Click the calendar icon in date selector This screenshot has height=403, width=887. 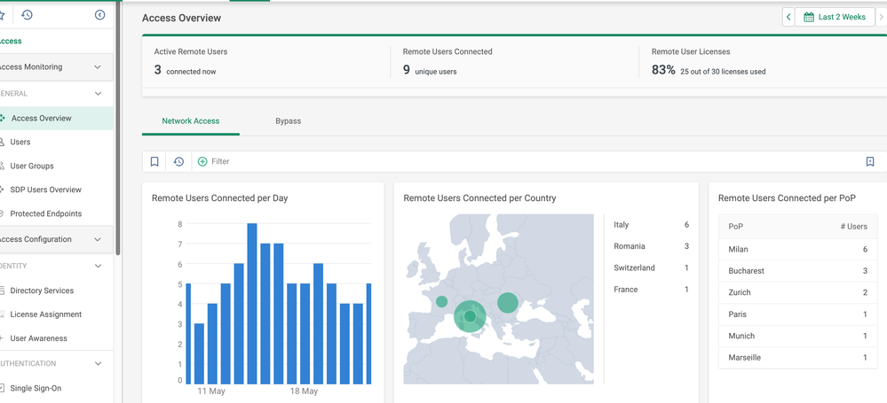pyautogui.click(x=808, y=17)
